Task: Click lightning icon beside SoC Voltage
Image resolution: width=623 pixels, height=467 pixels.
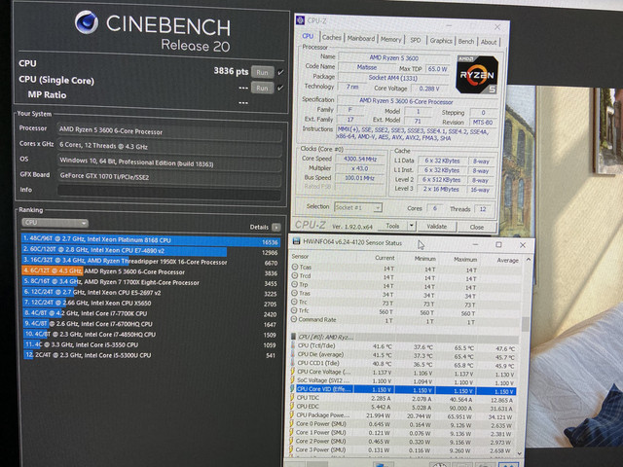Action: (292, 380)
